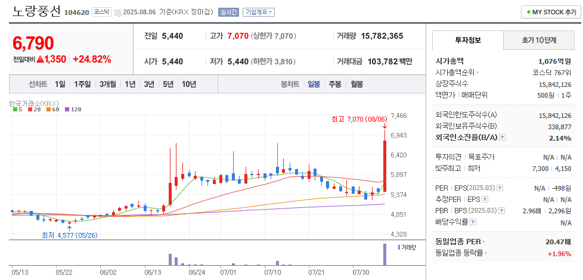
Task: Click the 상한가 7,070 text
Action: tap(274, 36)
